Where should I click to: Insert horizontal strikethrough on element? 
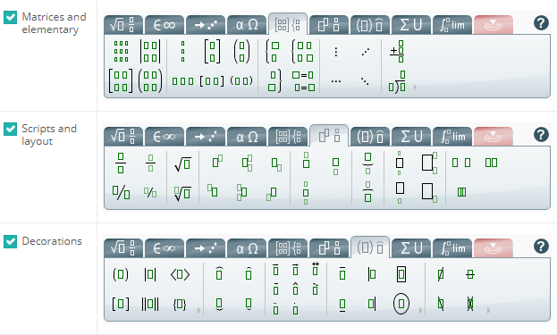point(470,274)
